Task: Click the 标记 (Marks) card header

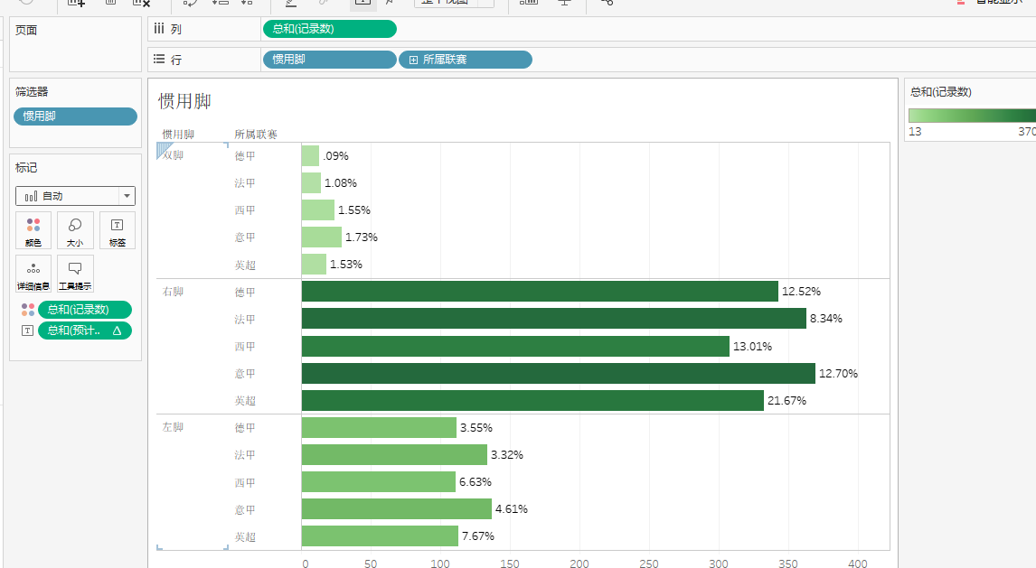Action: pos(26,168)
